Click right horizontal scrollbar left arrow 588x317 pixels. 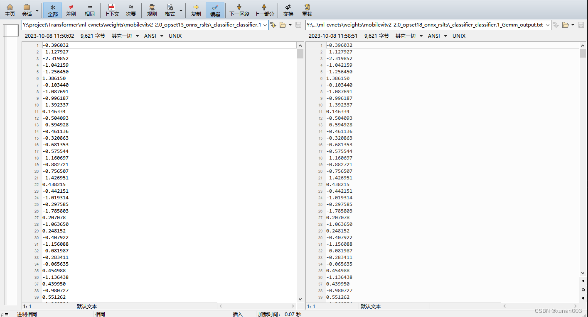click(505, 306)
